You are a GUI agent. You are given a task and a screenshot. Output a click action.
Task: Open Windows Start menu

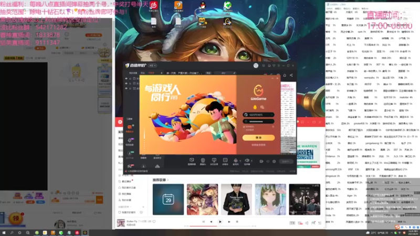click(4, 233)
